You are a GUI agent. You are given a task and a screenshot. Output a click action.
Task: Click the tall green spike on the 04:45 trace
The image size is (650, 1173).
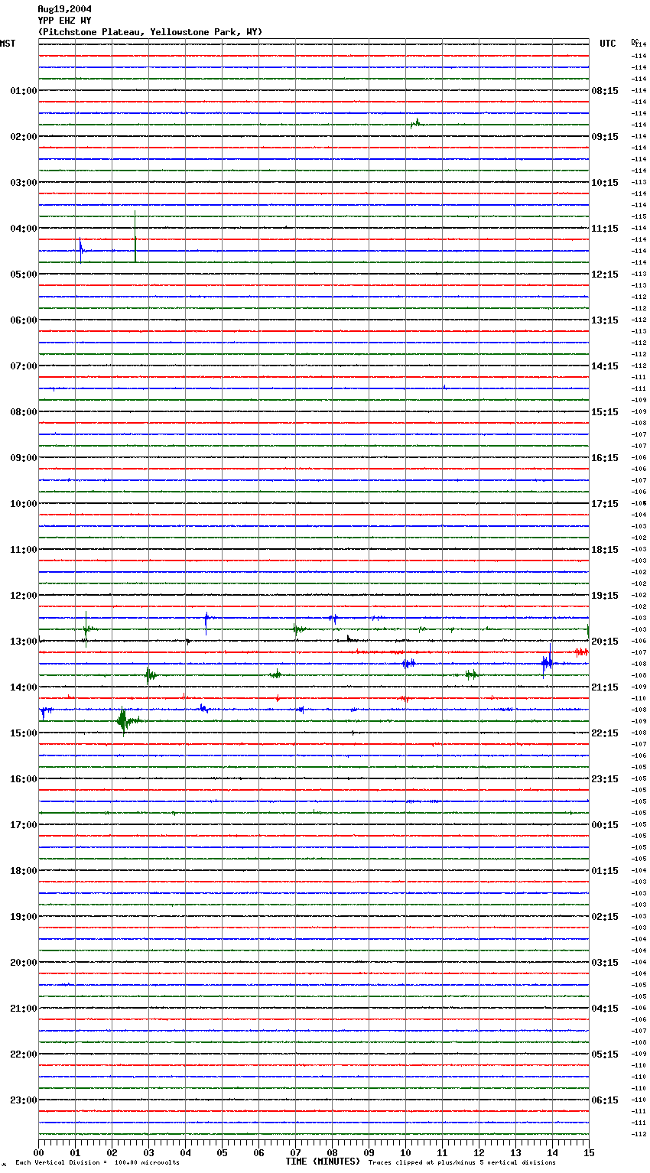pyautogui.click(x=135, y=236)
